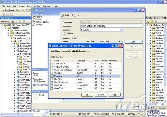Uncheck the ProductID column checkbox
Screen dimensions: 167x117
coord(52,76)
